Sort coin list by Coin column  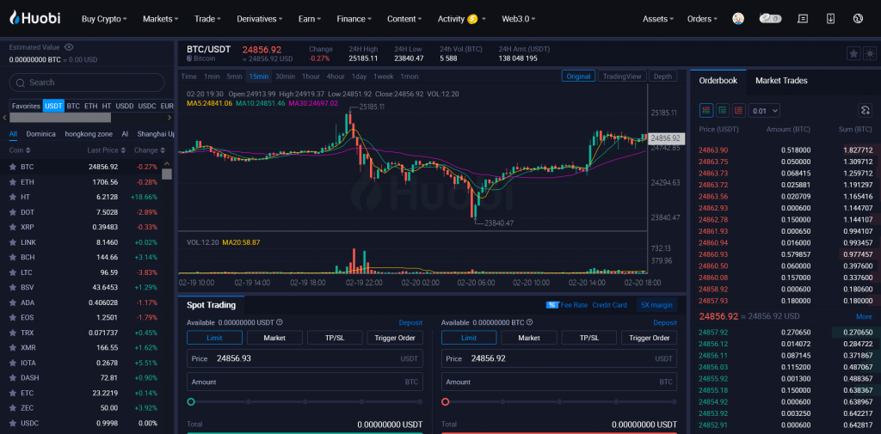[x=20, y=150]
